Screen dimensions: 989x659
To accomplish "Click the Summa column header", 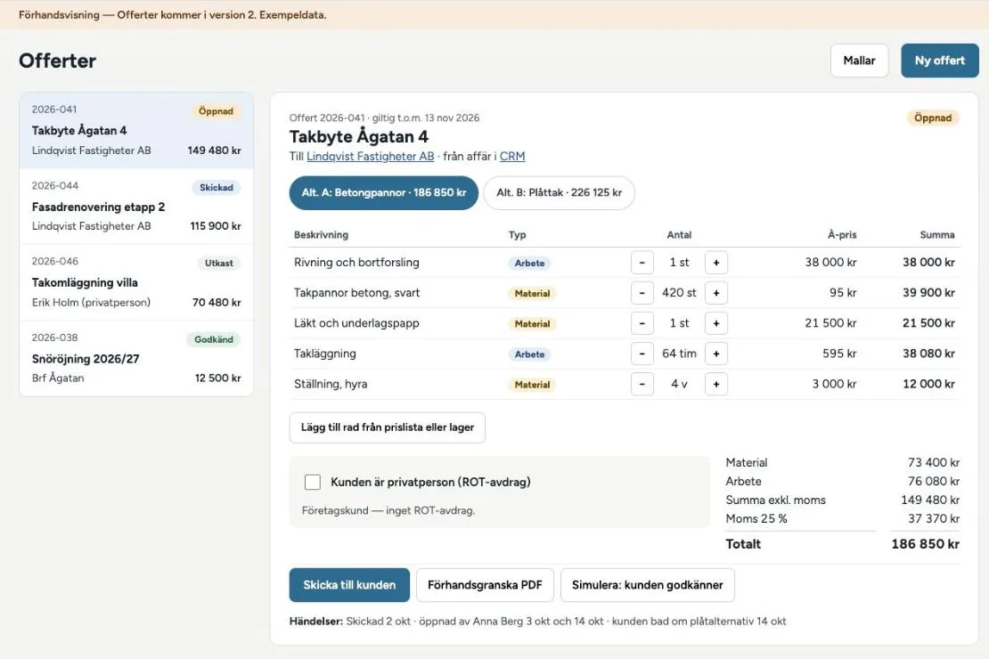I will pos(937,234).
